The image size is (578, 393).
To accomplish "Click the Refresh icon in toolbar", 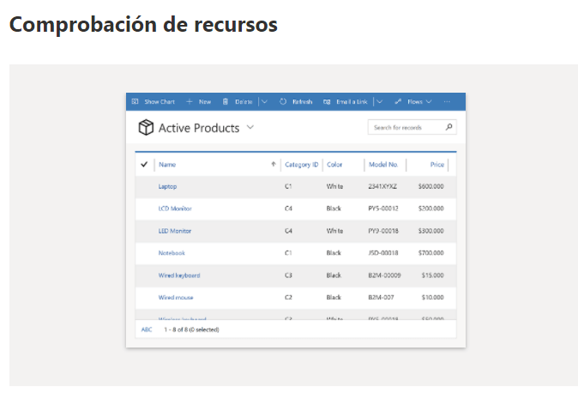I will 283,101.
